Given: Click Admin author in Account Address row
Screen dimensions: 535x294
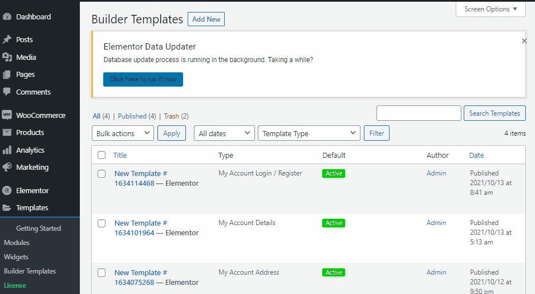Looking at the screenshot, I should (x=436, y=272).
